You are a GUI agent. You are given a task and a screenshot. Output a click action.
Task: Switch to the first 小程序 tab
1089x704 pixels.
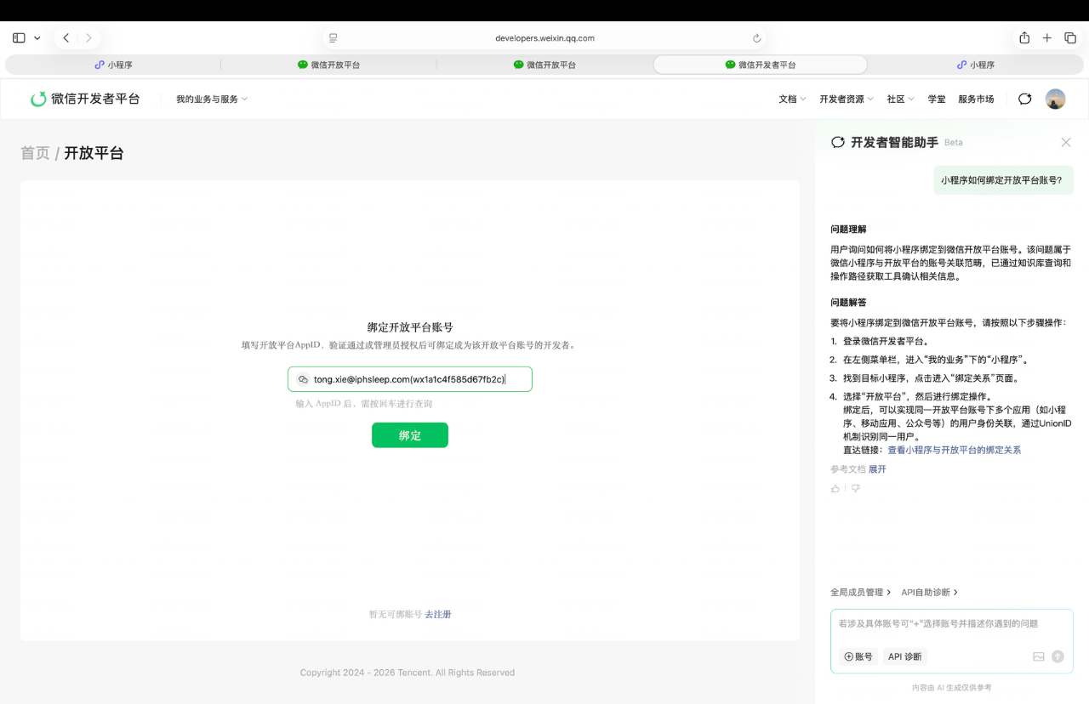(x=113, y=65)
